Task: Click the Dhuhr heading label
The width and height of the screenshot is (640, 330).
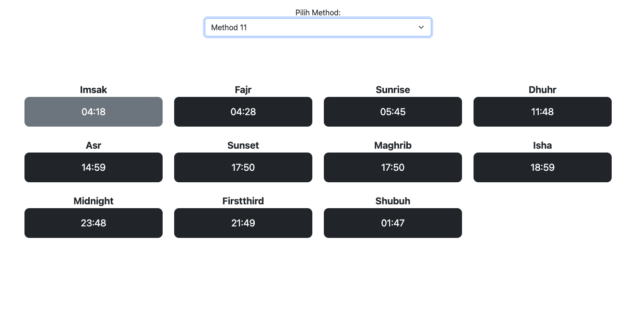Action: [543, 90]
